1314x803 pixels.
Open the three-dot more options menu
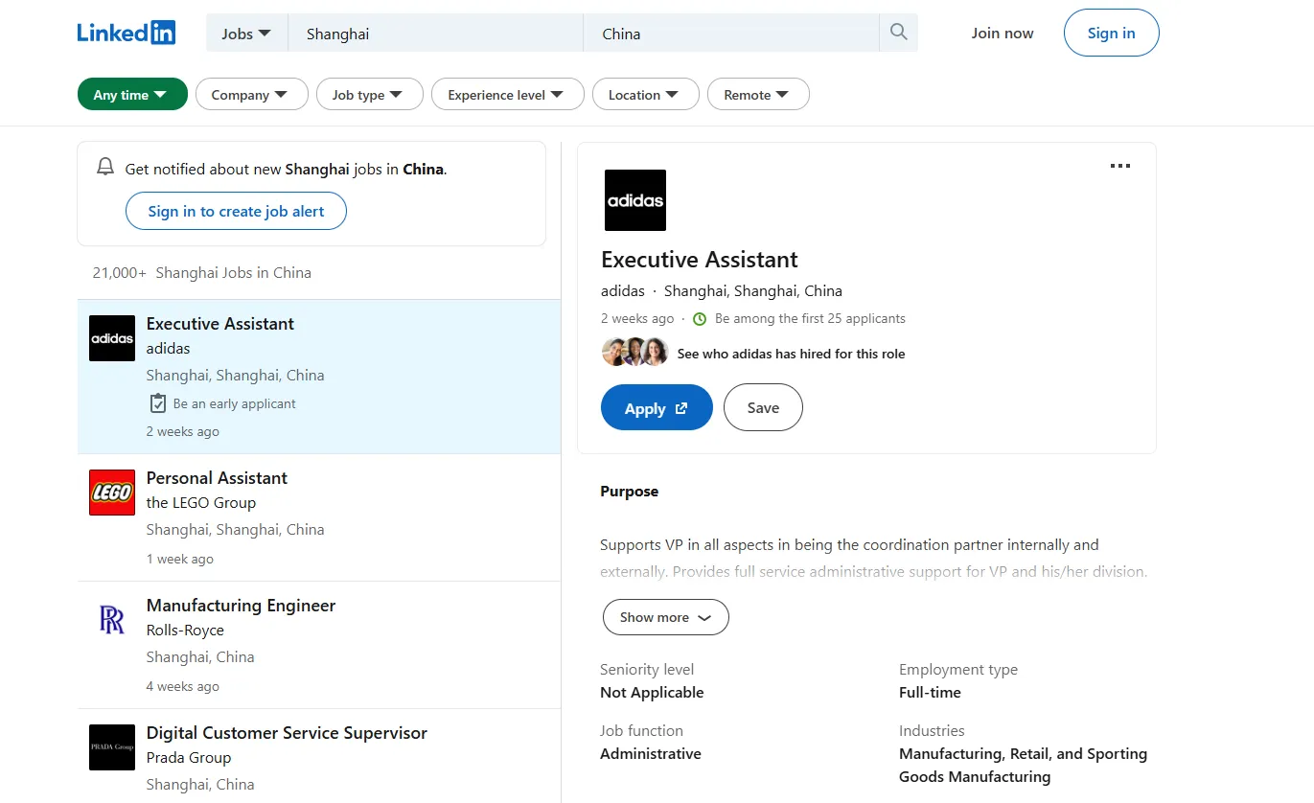click(x=1119, y=166)
